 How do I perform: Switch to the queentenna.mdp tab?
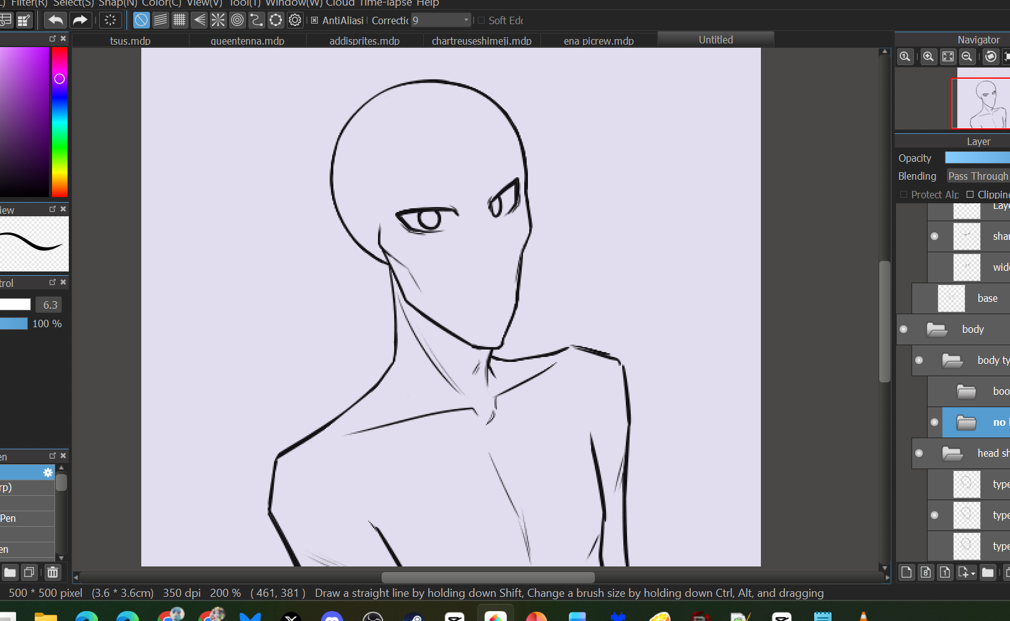pyautogui.click(x=247, y=41)
